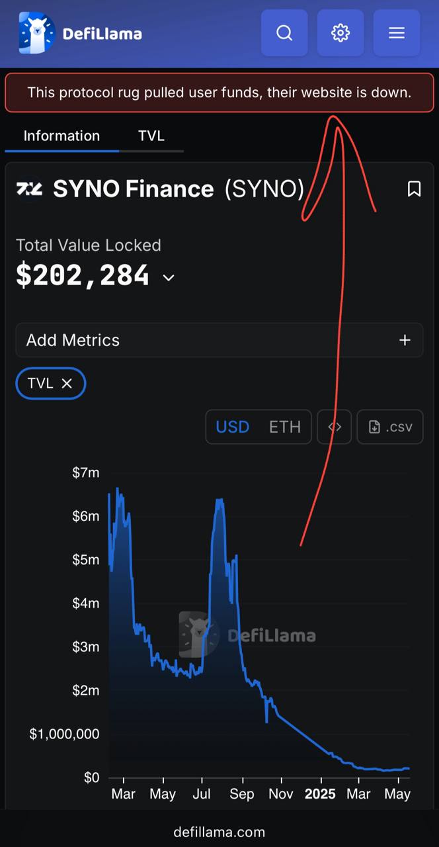Image resolution: width=439 pixels, height=847 pixels.
Task: Click the rug pull warning banner
Action: (x=219, y=93)
